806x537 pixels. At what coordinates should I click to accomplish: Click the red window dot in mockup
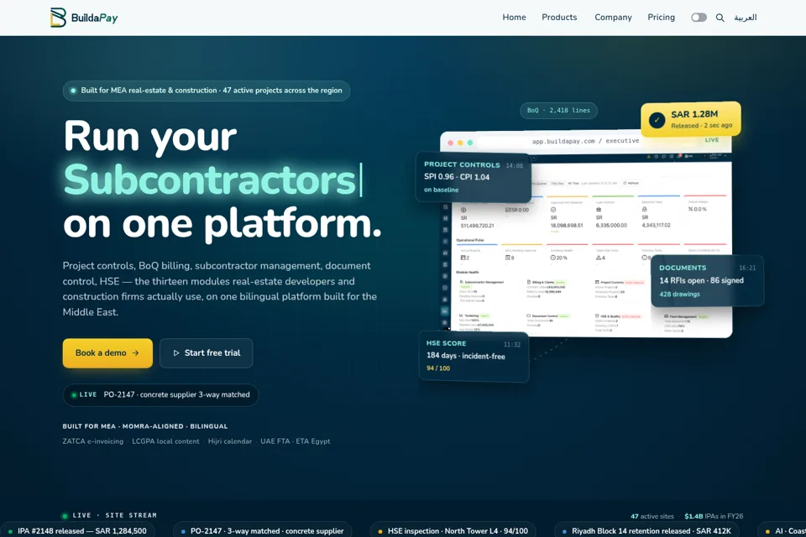450,143
